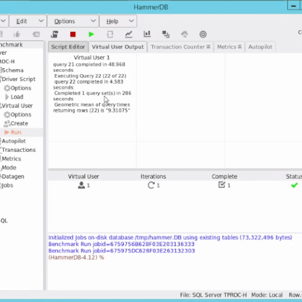This screenshot has height=302, width=302.
Task: Click the second Benchmark Run jobid line
Action: click(x=121, y=251)
